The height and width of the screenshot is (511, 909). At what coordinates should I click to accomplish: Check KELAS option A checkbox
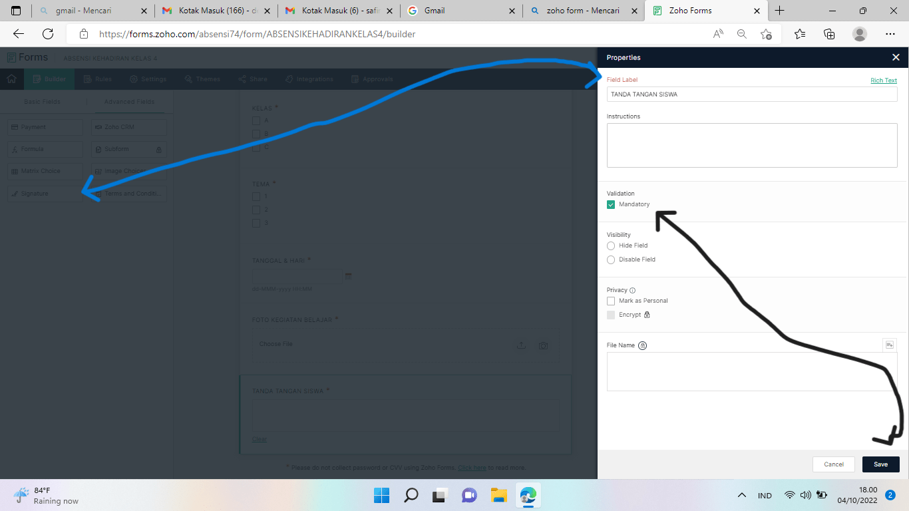[256, 120]
